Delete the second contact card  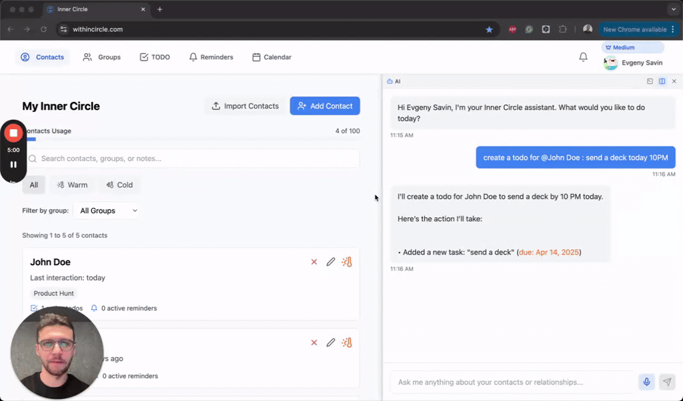pyautogui.click(x=314, y=343)
